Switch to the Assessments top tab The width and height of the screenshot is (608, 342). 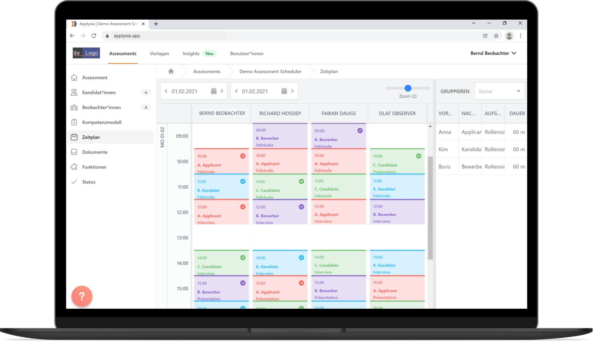point(123,54)
